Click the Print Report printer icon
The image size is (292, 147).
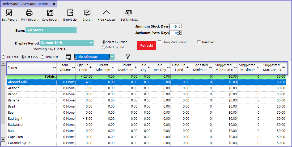coord(29,13)
